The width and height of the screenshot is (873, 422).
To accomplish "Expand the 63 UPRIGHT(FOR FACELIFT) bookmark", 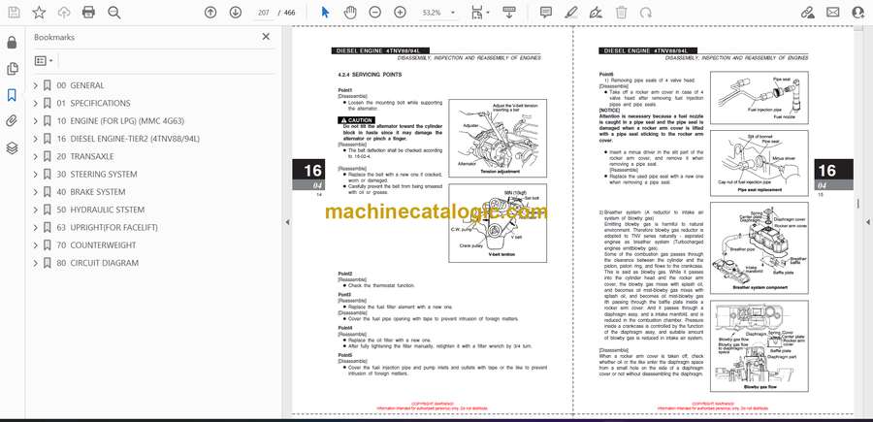I will (36, 228).
